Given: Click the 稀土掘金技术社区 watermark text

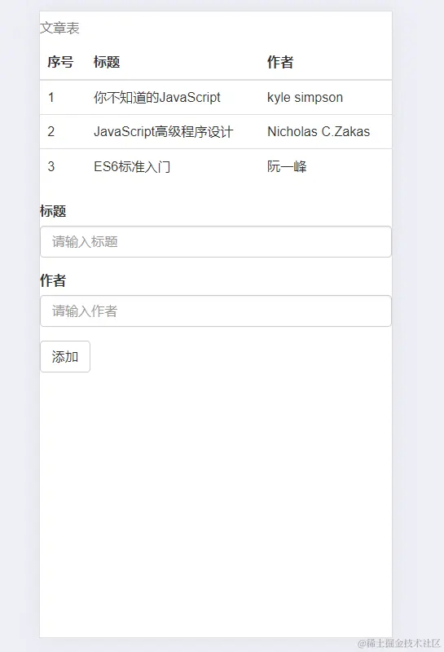Looking at the screenshot, I should 399,643.
